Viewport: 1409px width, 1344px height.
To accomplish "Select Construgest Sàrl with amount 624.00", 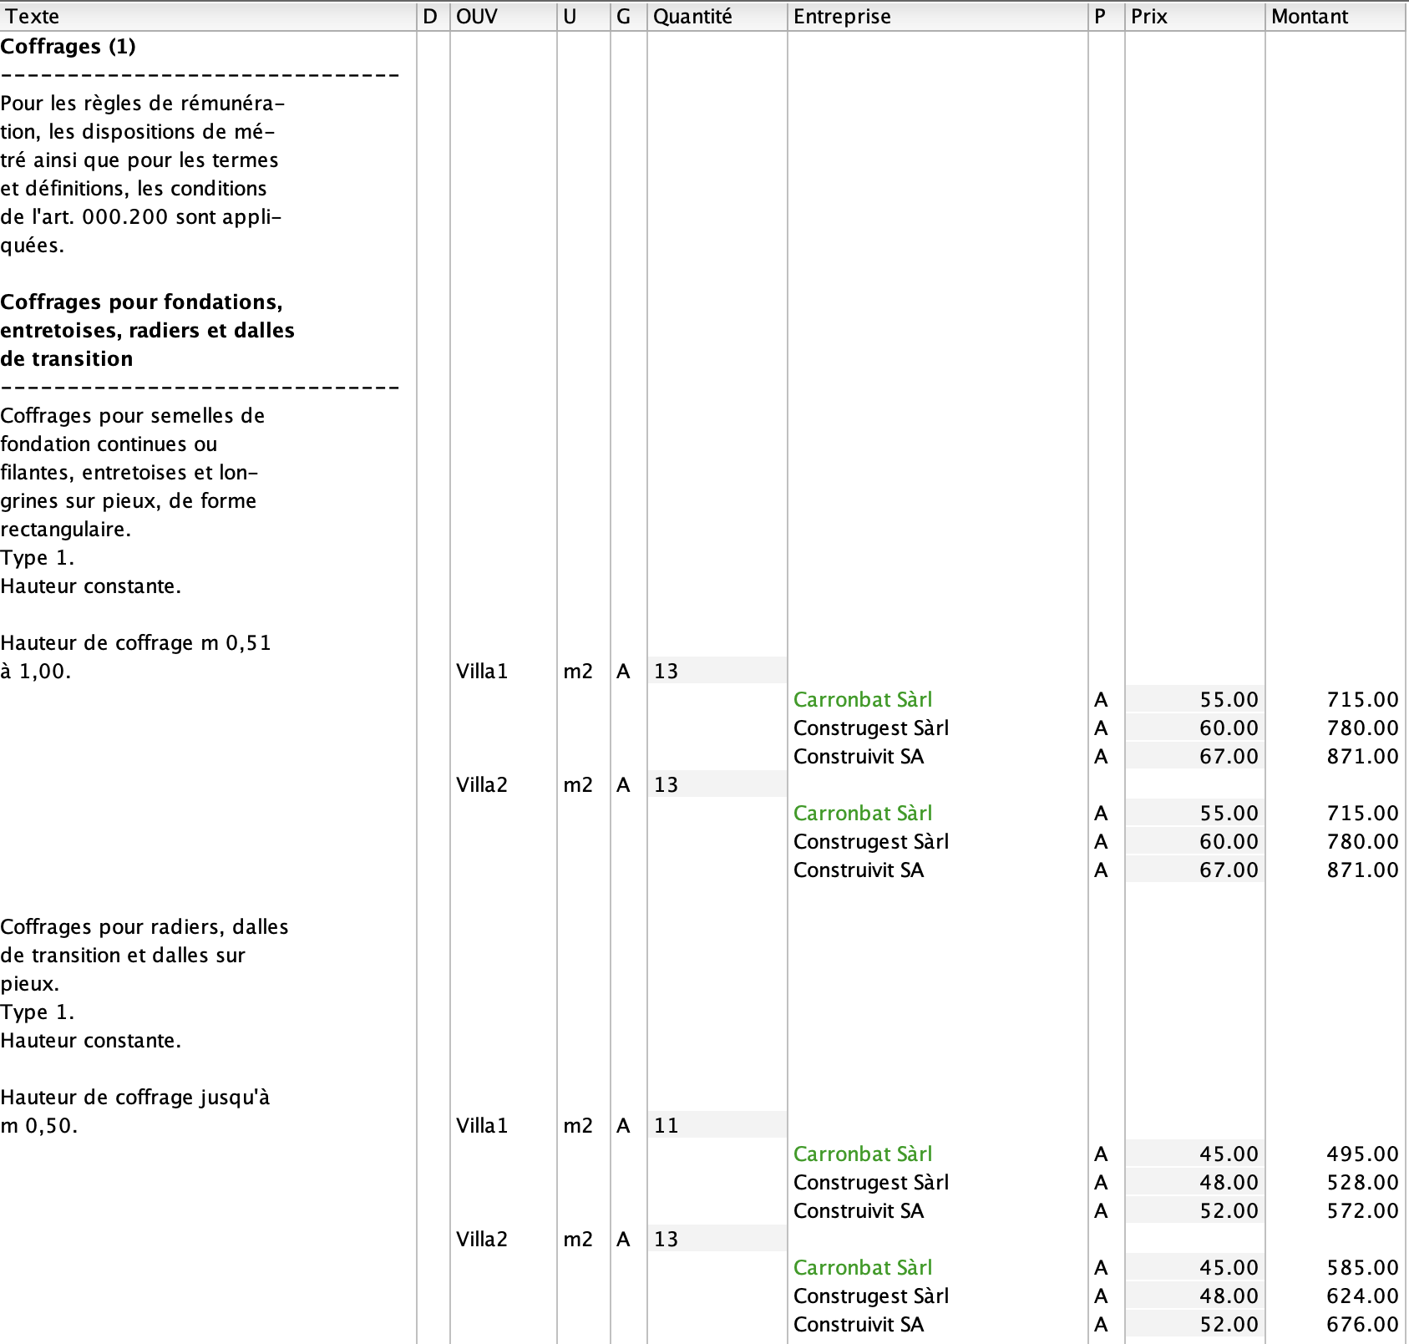I will (x=871, y=1296).
